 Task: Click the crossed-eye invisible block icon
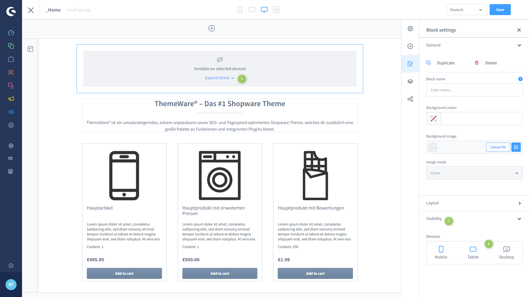(220, 59)
